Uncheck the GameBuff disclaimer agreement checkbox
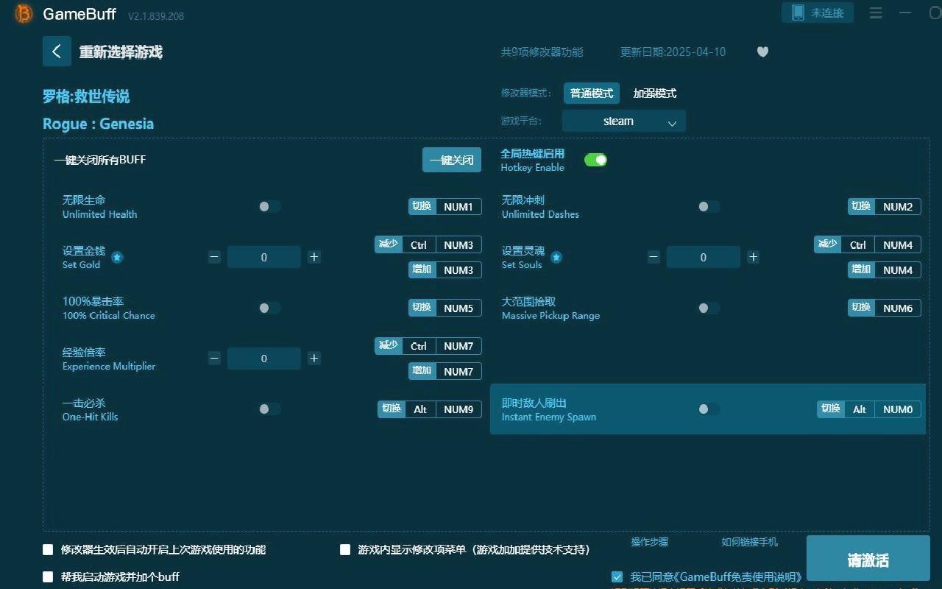 click(x=617, y=576)
